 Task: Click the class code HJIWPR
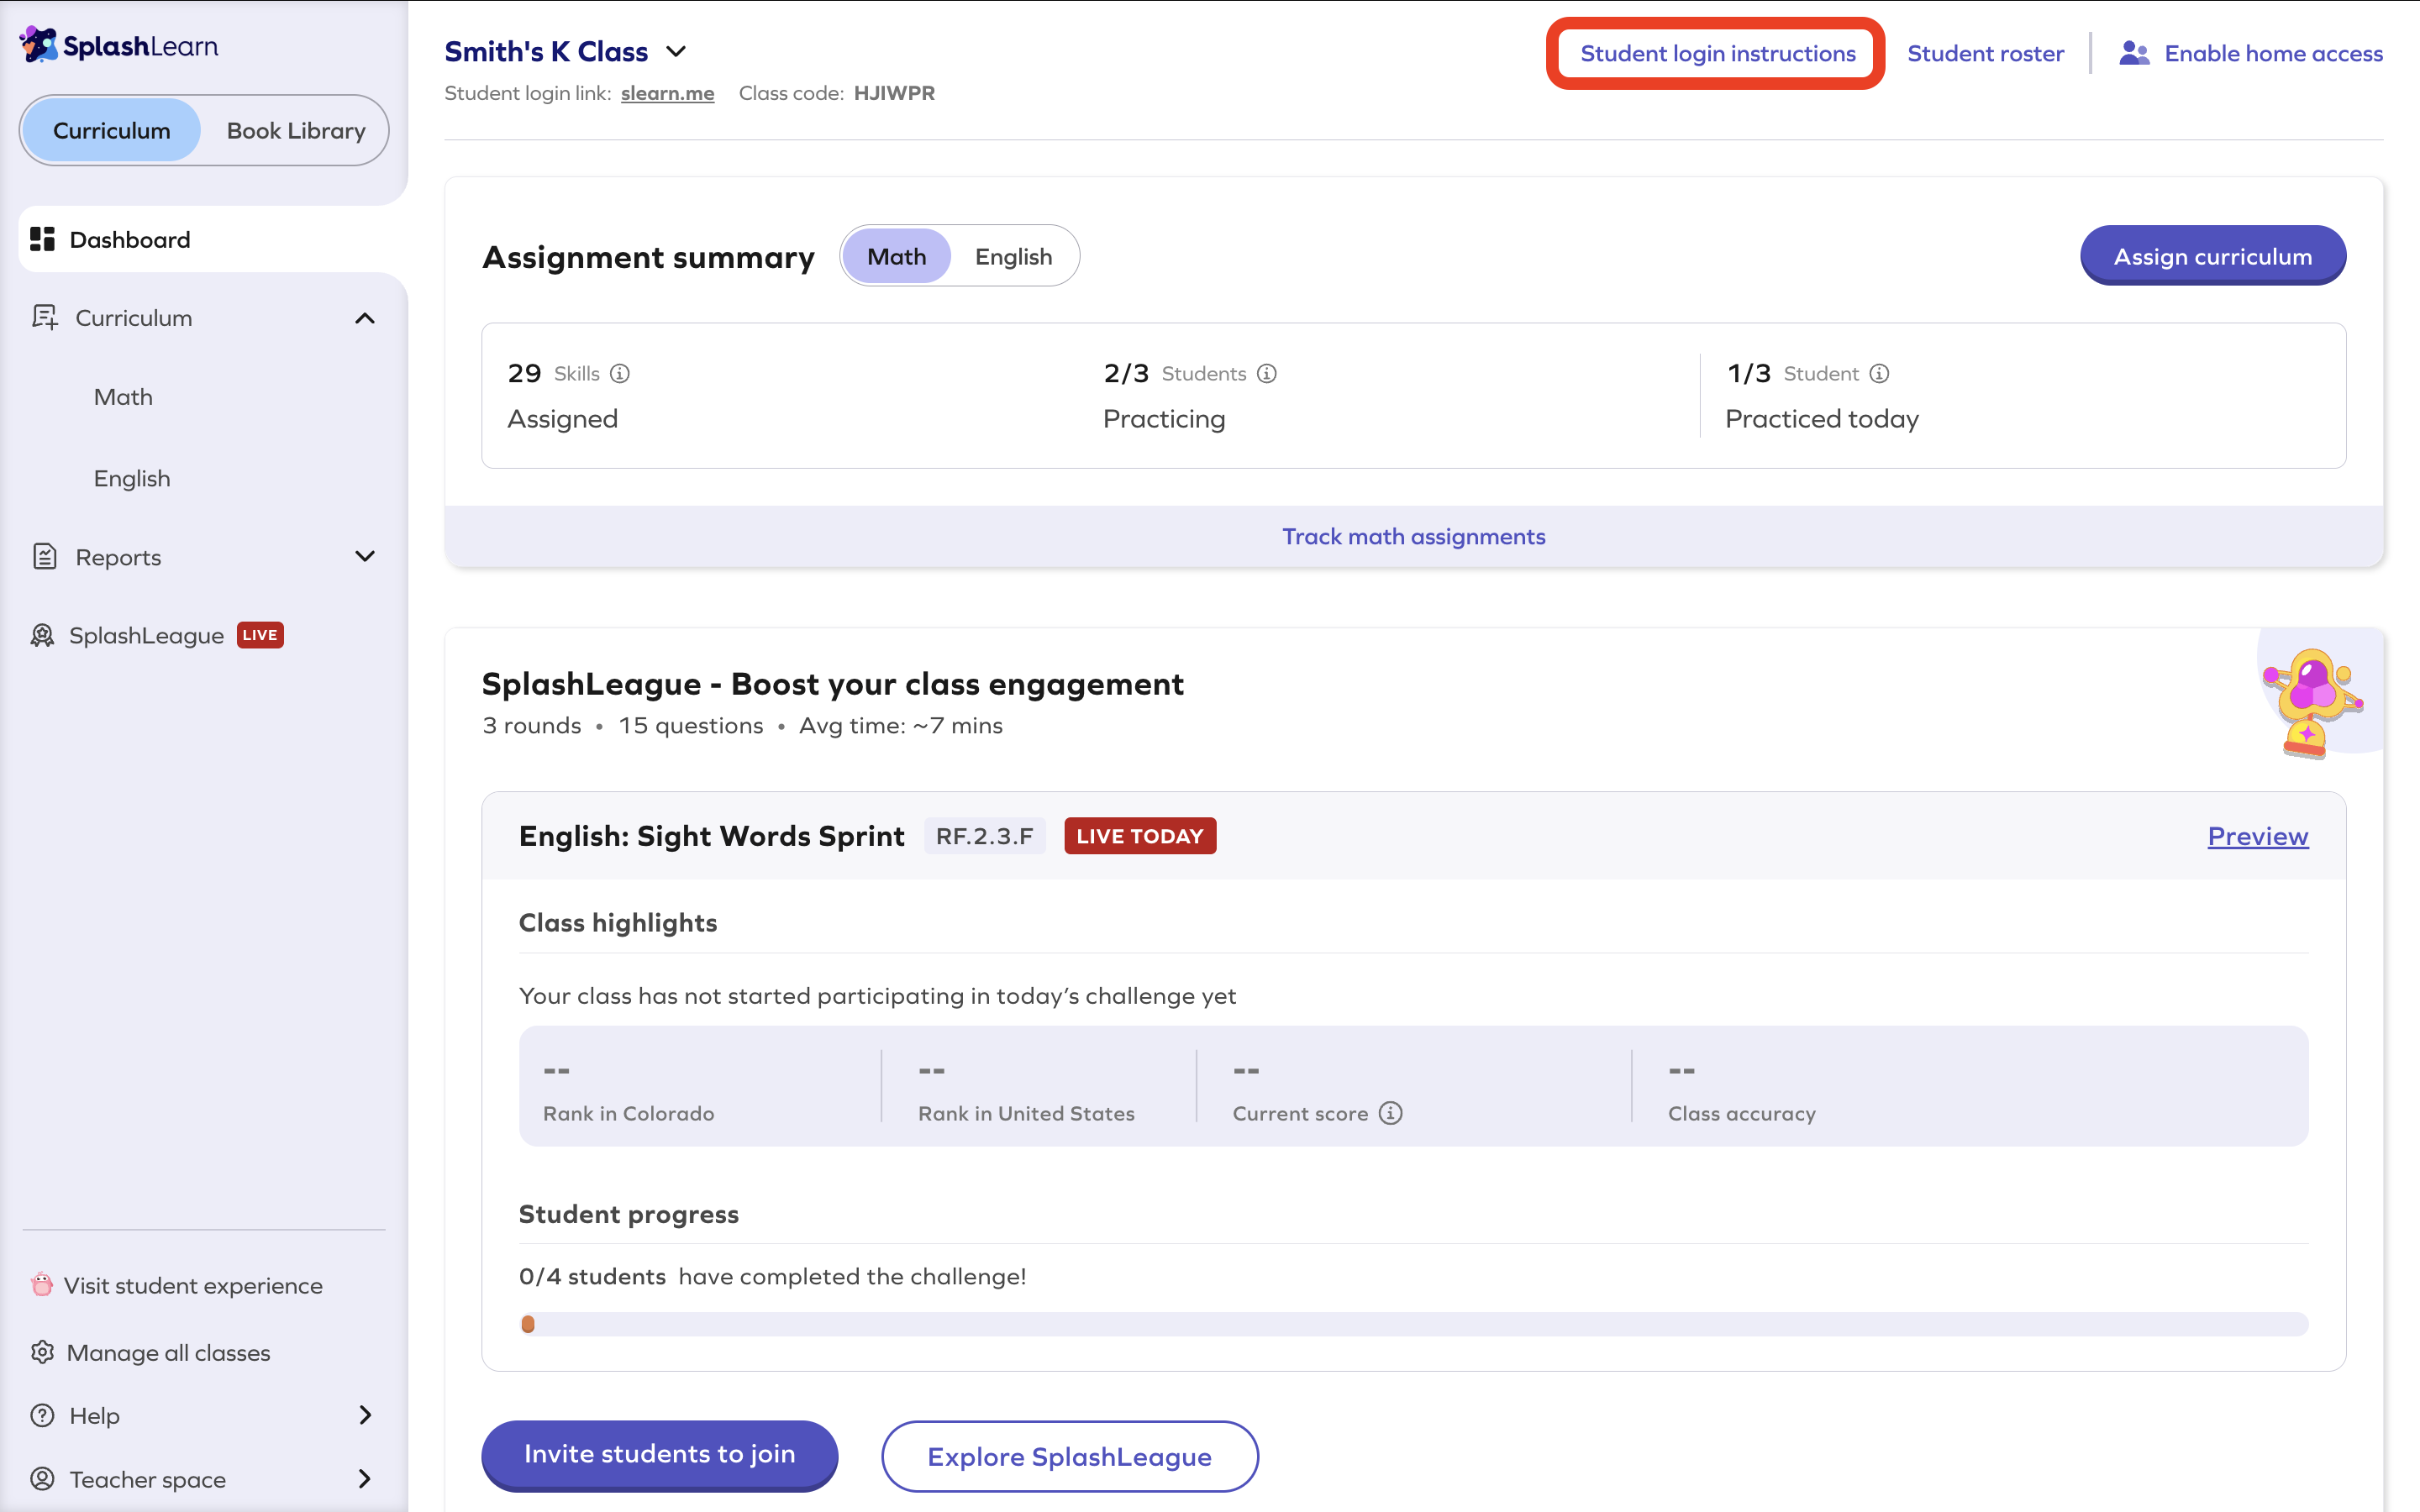point(894,93)
